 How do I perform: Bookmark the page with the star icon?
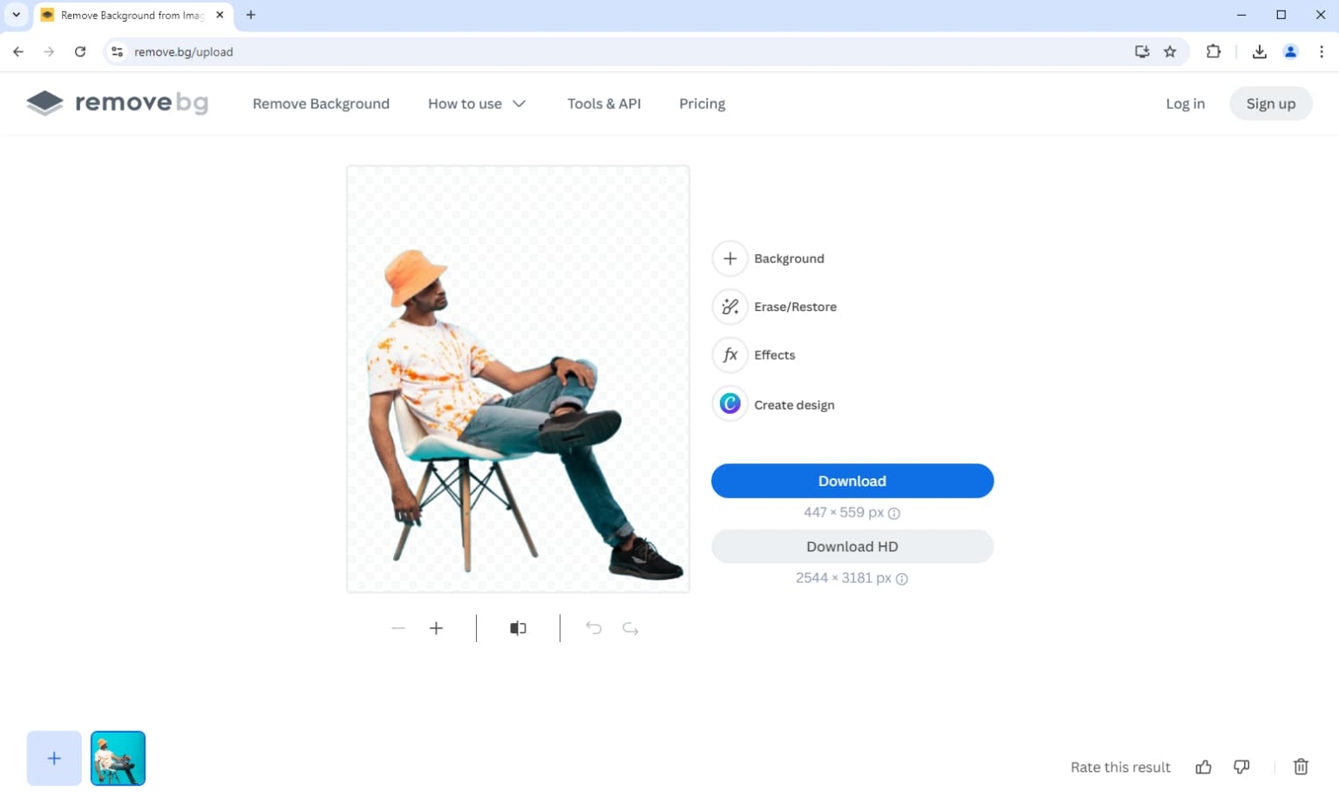click(1170, 51)
